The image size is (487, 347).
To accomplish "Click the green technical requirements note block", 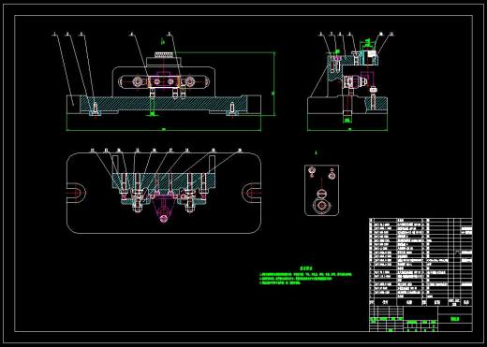I will coord(306,276).
